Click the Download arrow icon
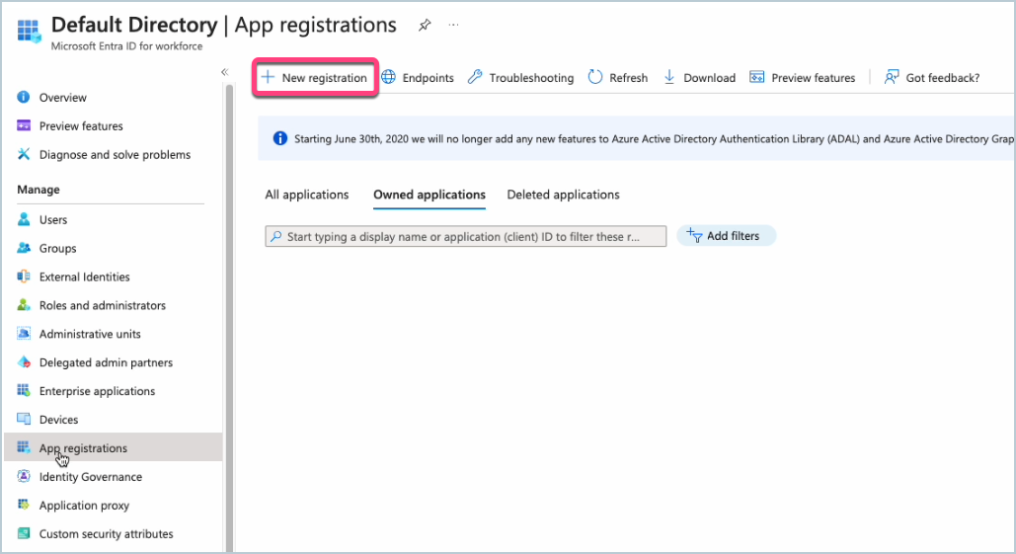This screenshot has height=554, width=1016. 669,77
